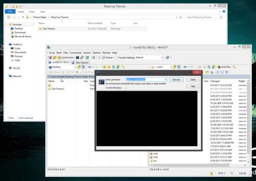This screenshot has width=256, height=181.
Task: Click the local panel back arrow
Action: coord(90,67)
